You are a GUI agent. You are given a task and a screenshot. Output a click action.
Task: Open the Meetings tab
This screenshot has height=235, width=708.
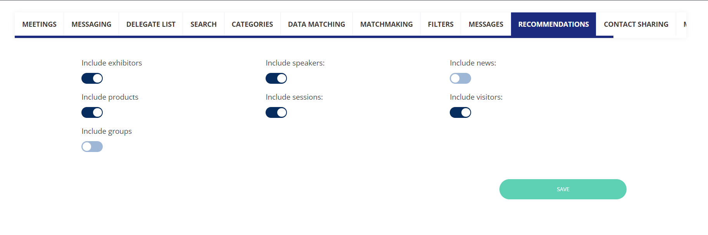(39, 24)
